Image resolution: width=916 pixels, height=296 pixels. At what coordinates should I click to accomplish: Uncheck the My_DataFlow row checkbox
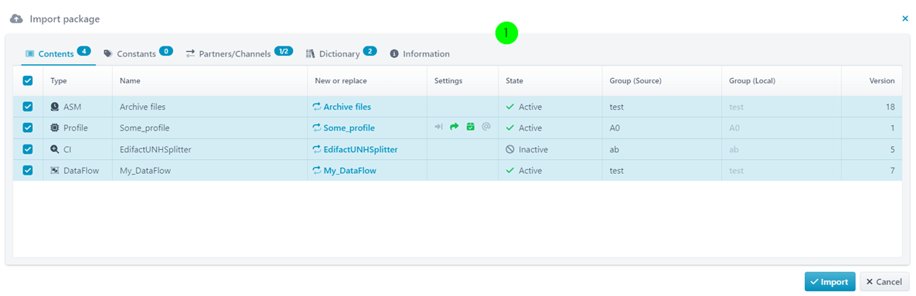pyautogui.click(x=28, y=171)
